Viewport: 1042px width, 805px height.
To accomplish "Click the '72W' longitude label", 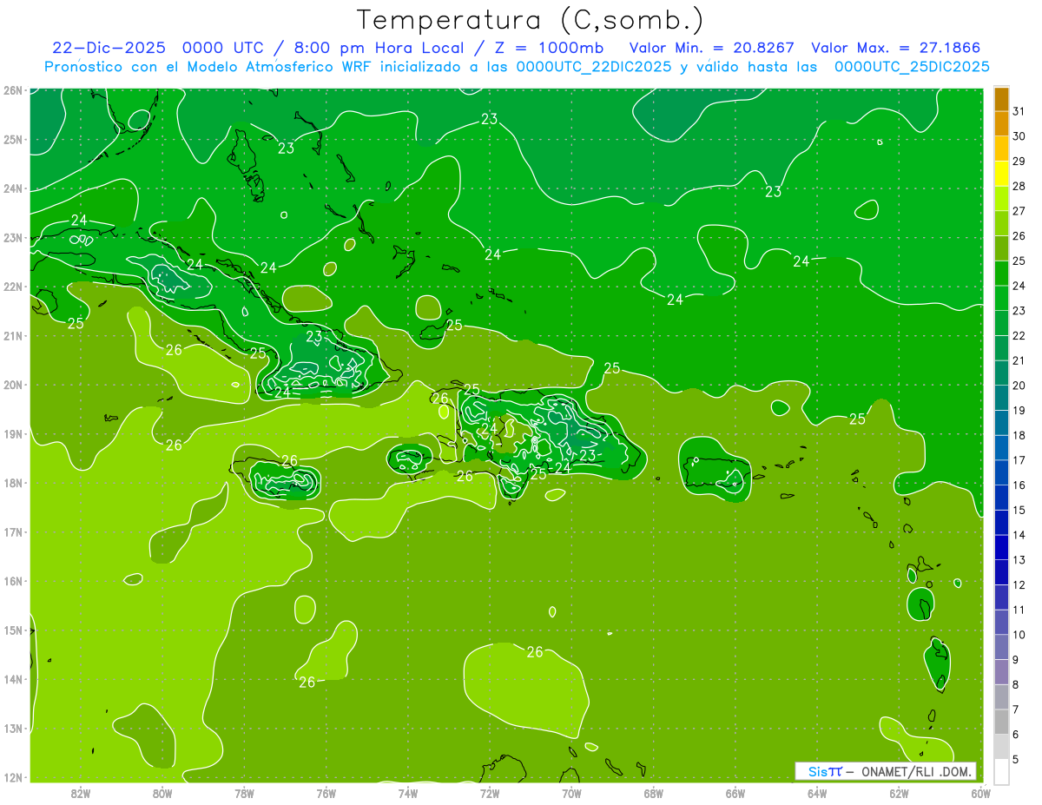I will (490, 793).
